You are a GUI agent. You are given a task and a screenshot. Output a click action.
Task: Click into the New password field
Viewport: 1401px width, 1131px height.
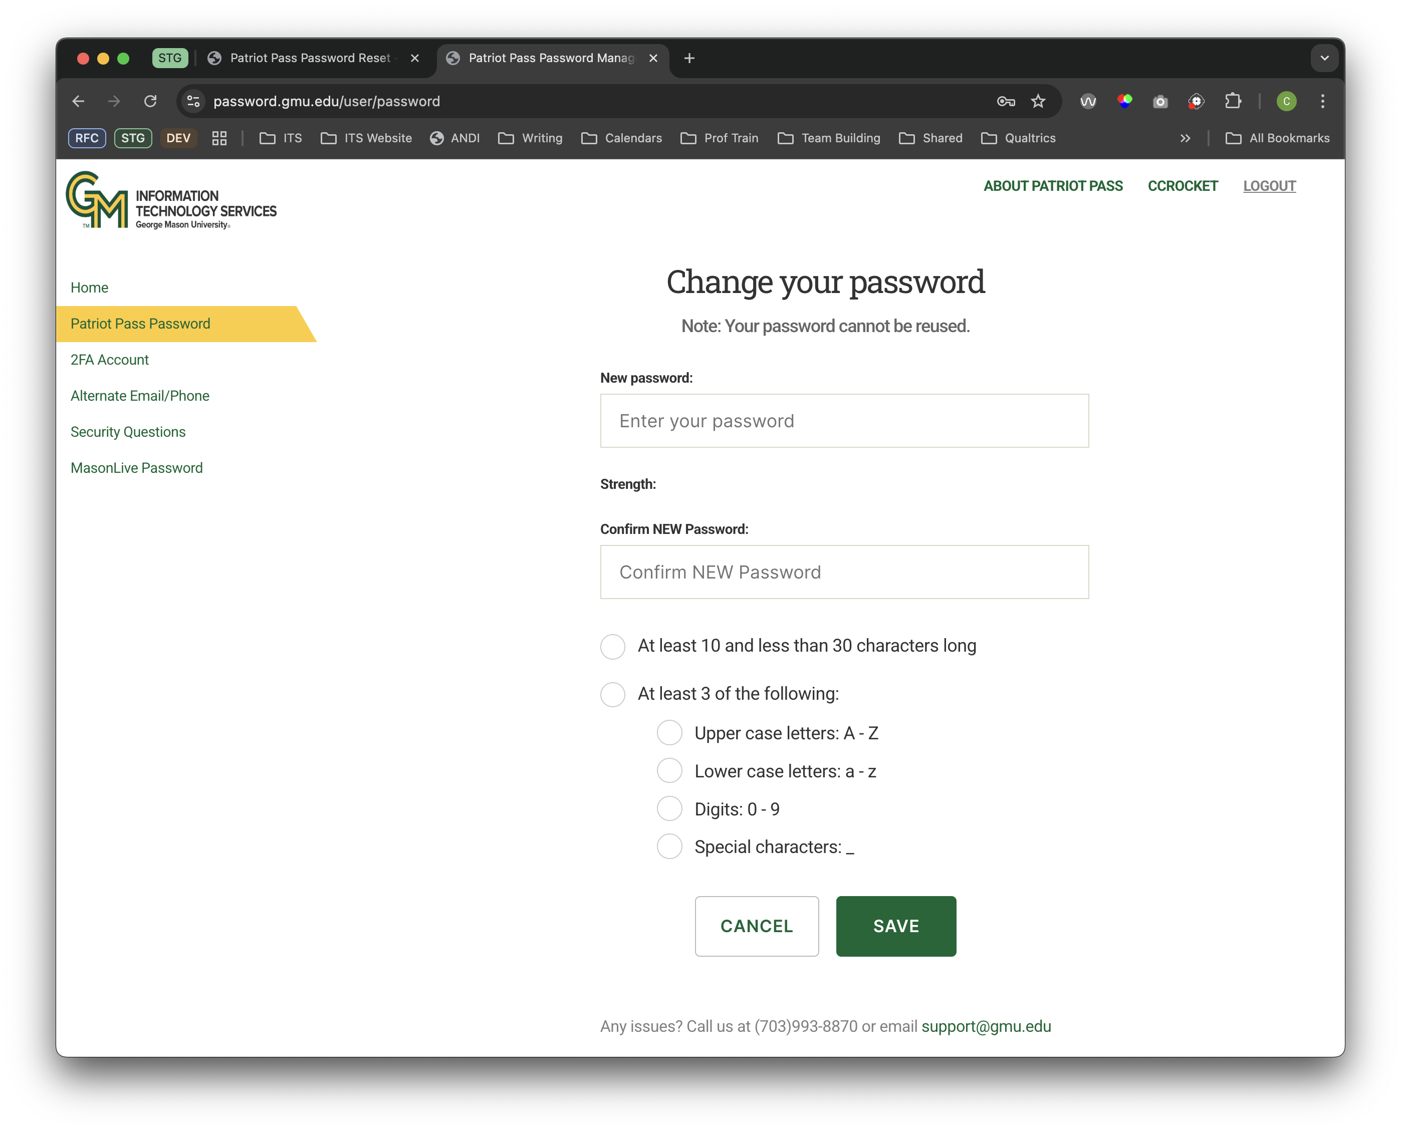coord(844,421)
